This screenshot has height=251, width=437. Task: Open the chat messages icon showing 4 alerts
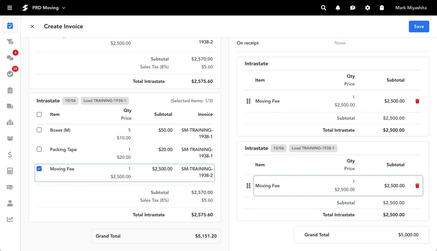pyautogui.click(x=10, y=57)
